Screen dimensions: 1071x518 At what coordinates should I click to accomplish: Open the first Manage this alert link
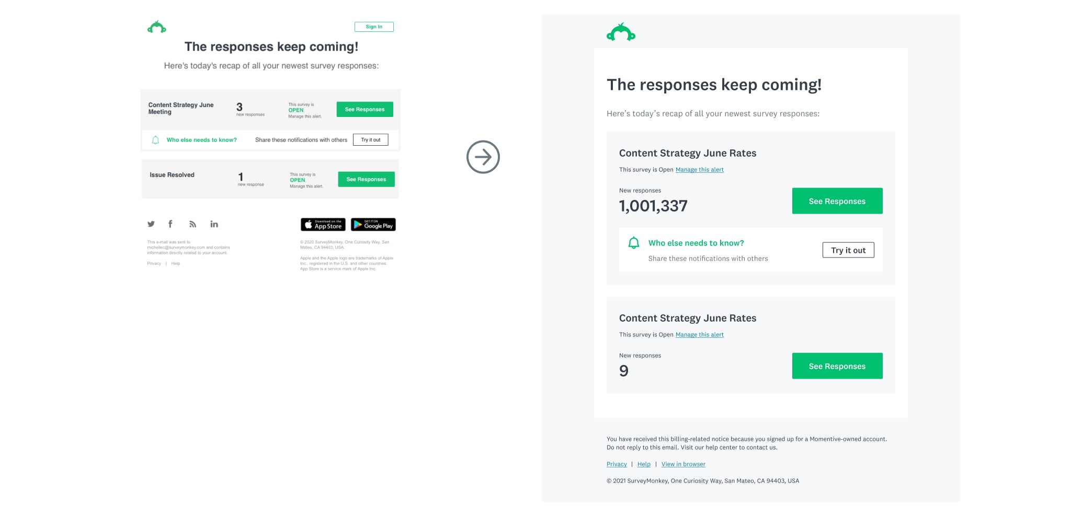point(699,170)
